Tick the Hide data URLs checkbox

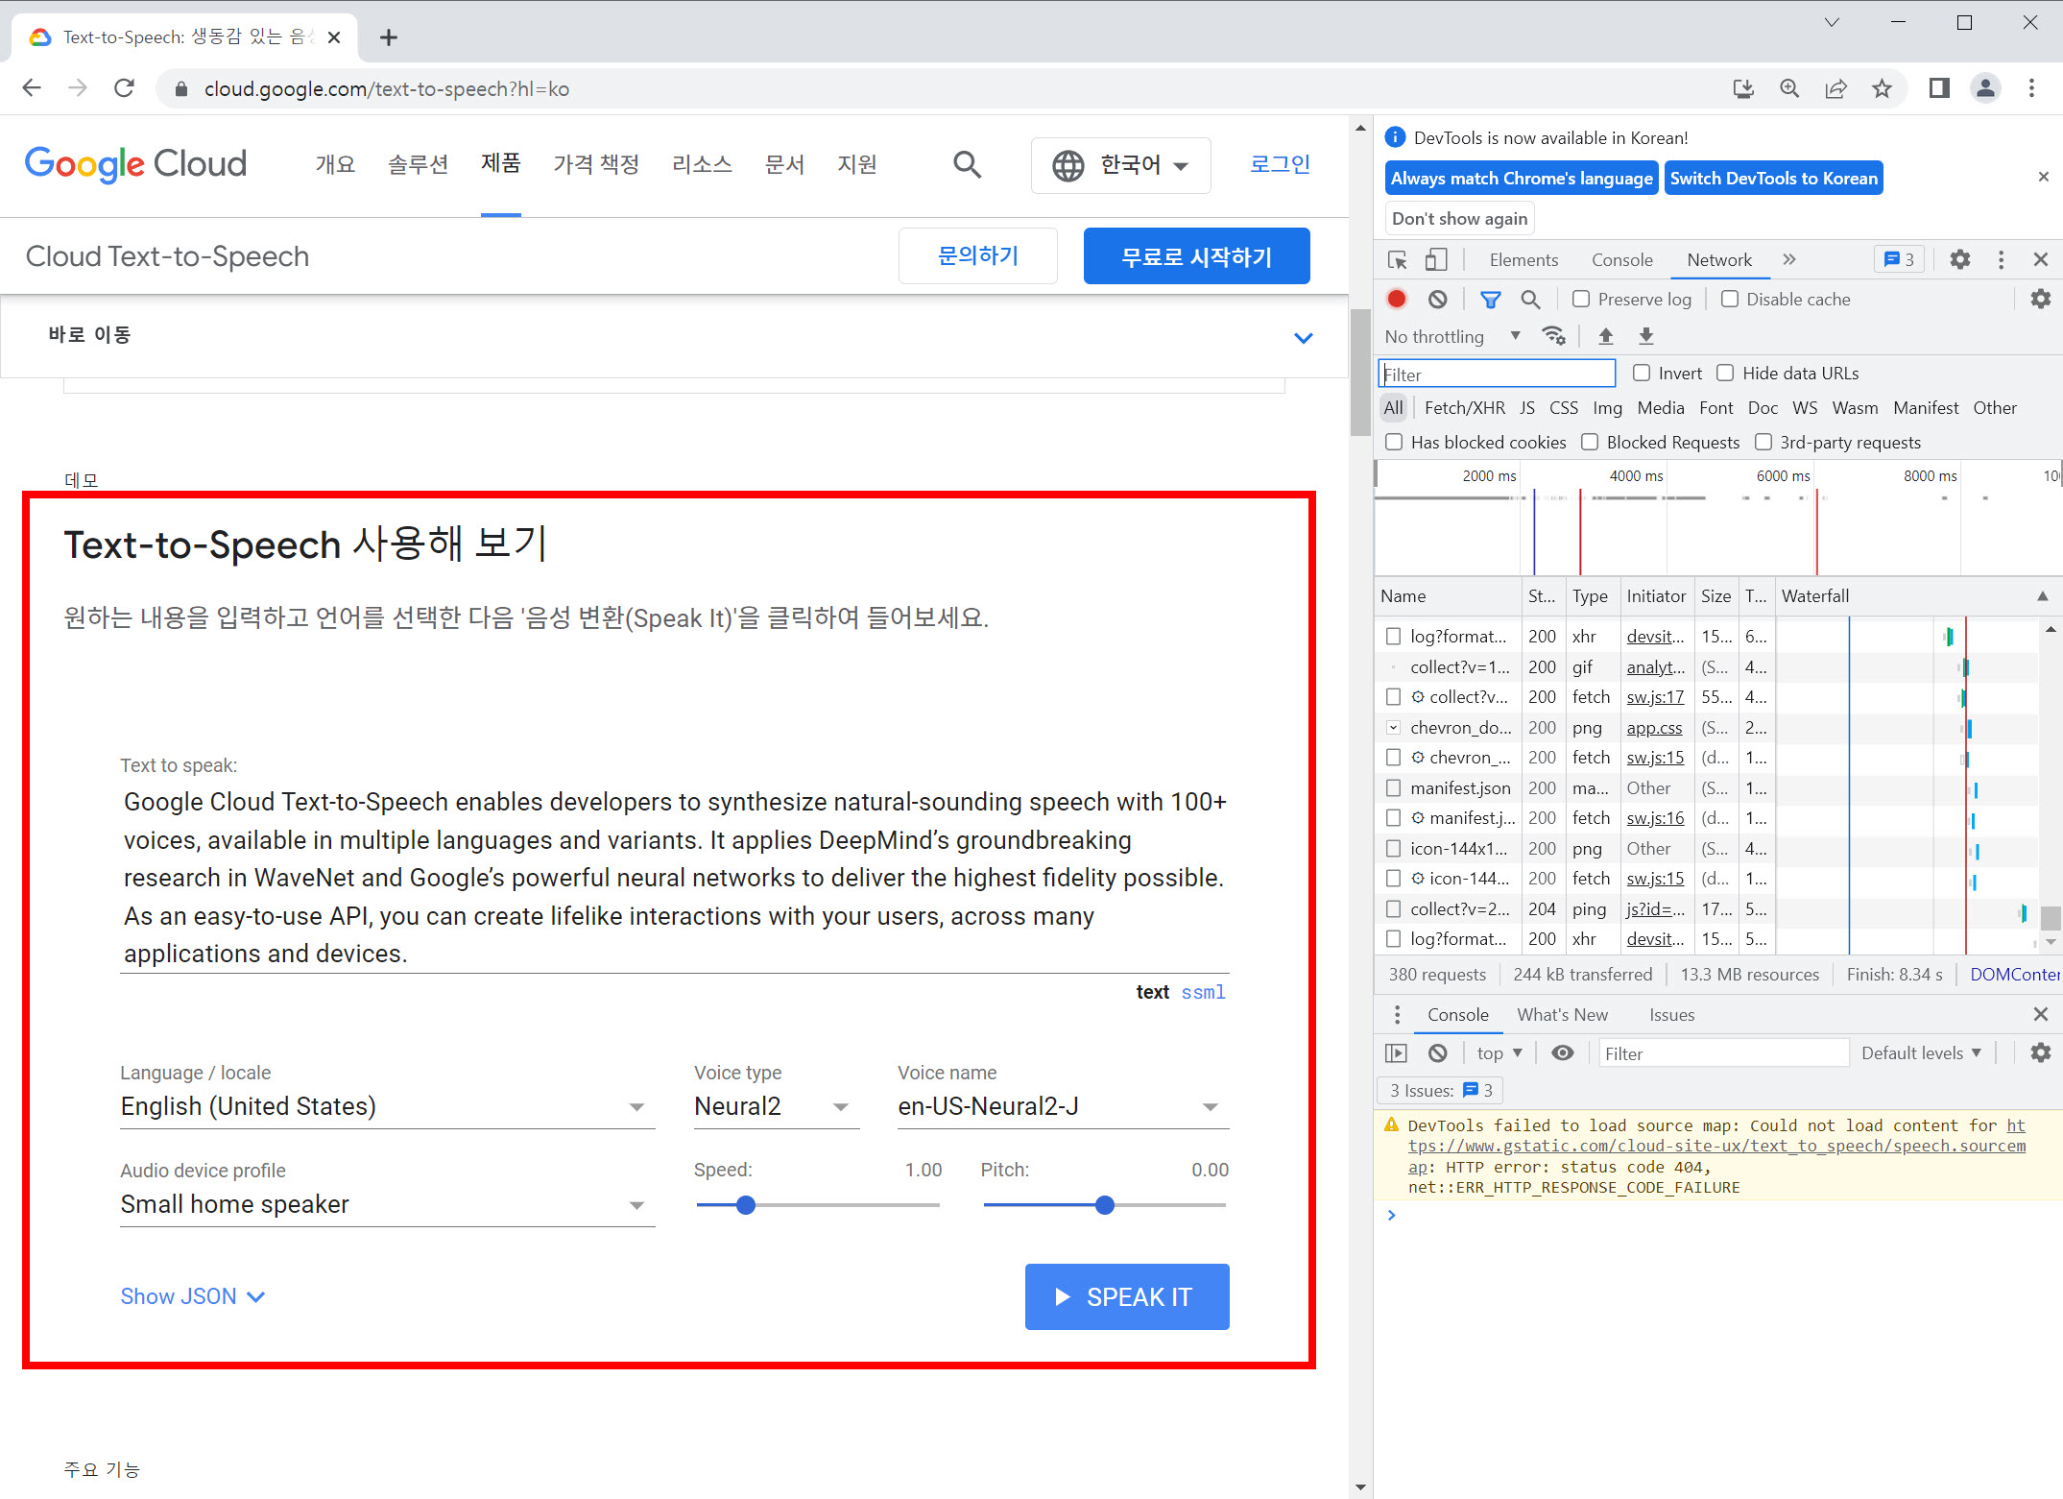point(1725,374)
